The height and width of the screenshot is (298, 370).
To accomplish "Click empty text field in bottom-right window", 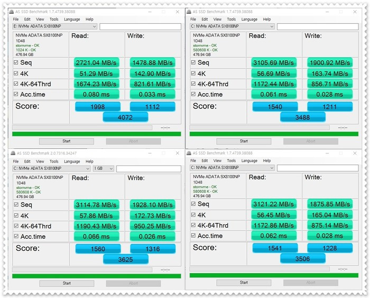I will pyautogui.click(x=318, y=168).
